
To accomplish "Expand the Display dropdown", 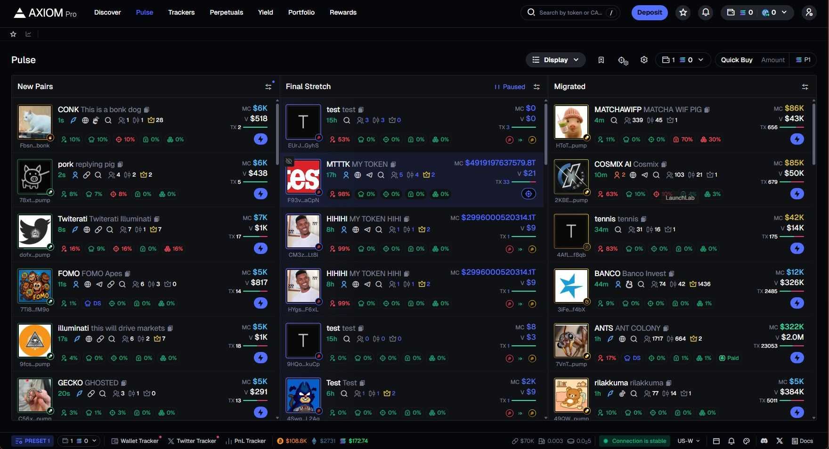I will (x=555, y=60).
